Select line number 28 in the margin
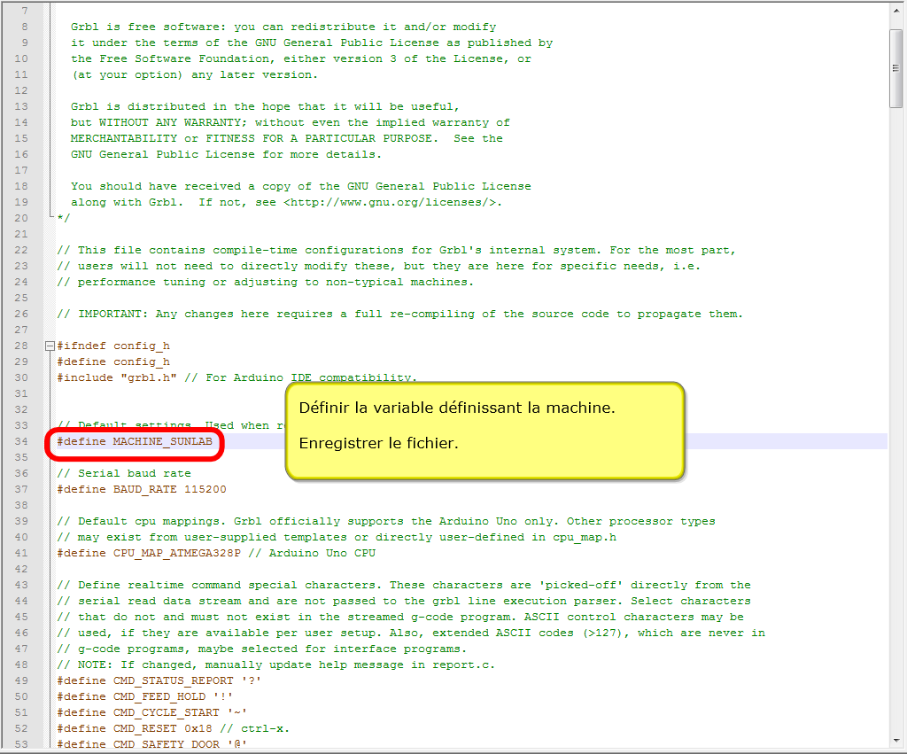Viewport: 907px width, 754px height. tap(21, 346)
